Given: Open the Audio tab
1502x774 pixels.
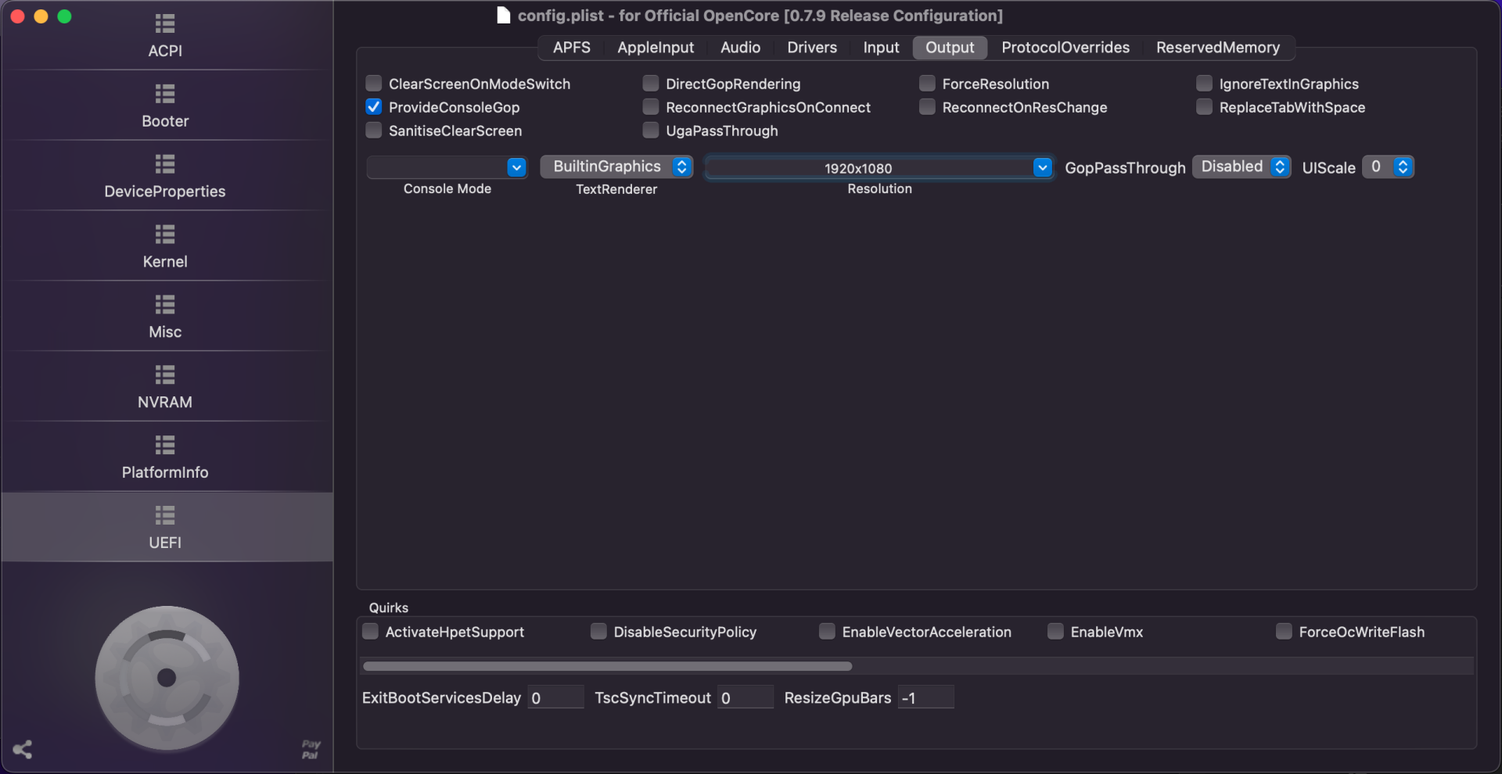Looking at the screenshot, I should tap(740, 48).
